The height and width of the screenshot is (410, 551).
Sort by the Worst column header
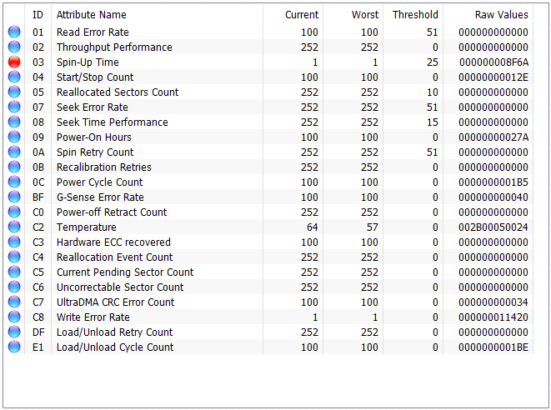(365, 15)
